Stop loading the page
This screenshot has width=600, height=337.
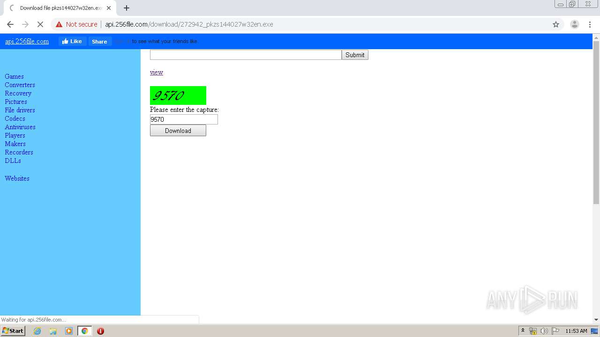point(40,24)
